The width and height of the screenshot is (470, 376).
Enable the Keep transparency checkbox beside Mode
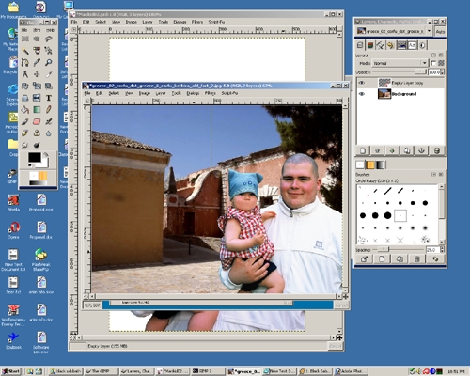click(433, 63)
